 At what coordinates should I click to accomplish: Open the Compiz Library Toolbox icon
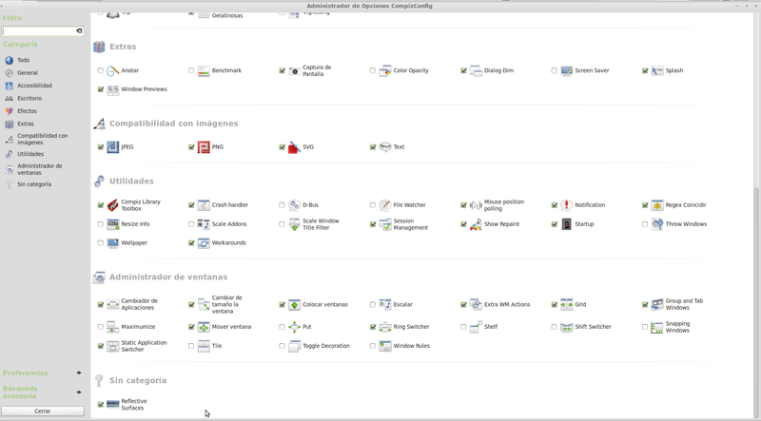(113, 205)
